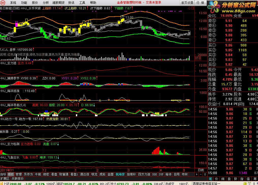This screenshot has height=185, width=258.
Task: Select the 指标 tab
Action: click(x=3, y=174)
